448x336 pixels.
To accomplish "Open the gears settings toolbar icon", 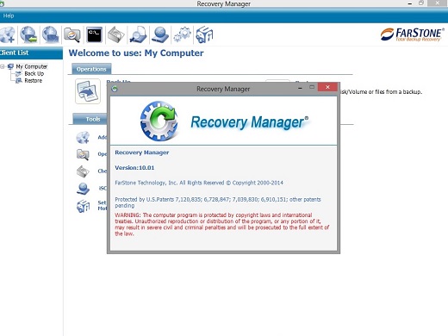I will point(183,34).
